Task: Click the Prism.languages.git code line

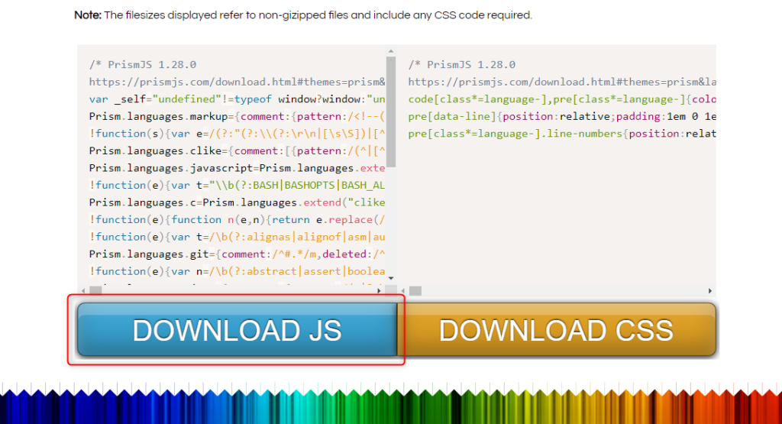Action: pos(238,254)
